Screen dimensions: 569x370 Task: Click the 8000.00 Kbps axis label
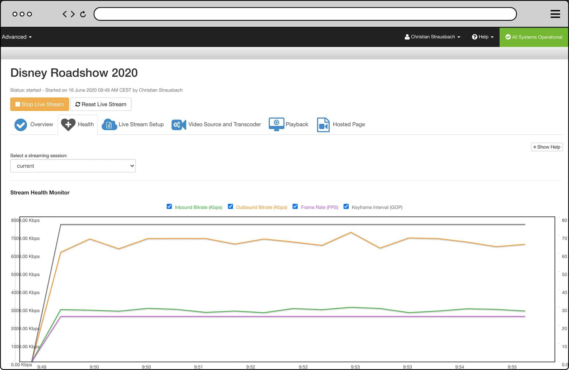click(25, 220)
